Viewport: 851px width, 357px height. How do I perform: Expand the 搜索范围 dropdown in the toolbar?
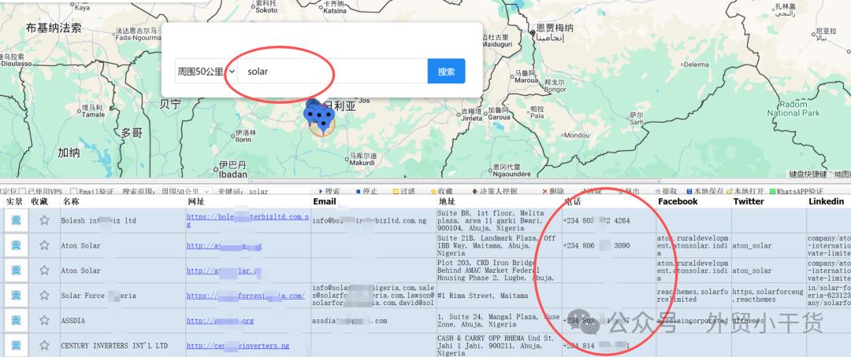point(185,191)
